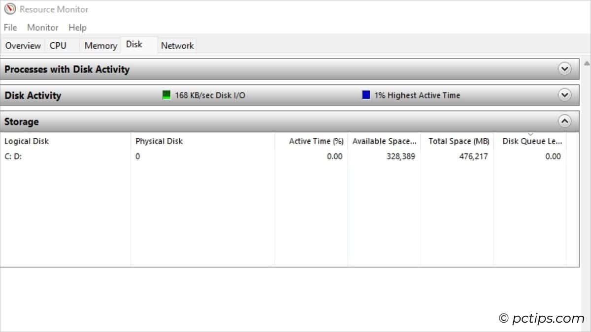Expand the Disk Activity section
This screenshot has width=591, height=332.
coord(565,95)
